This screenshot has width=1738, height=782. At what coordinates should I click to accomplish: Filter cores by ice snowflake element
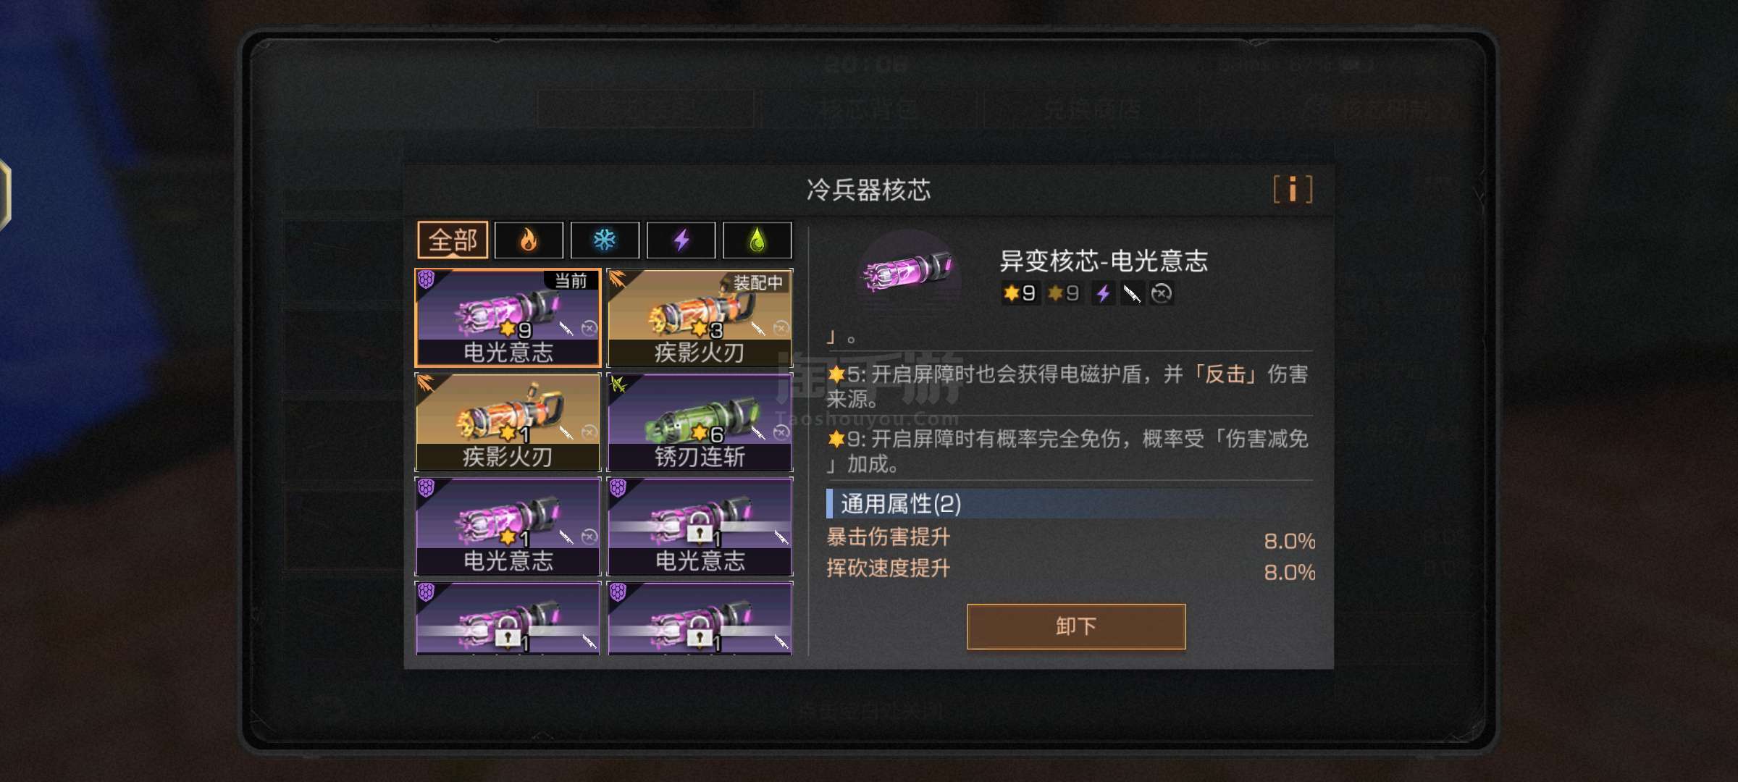click(605, 240)
